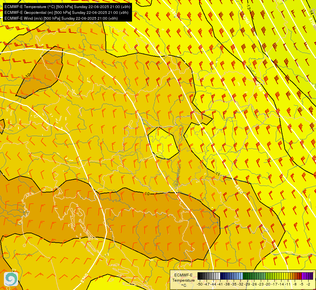Click the -11 value on the legend

[x=288, y=284]
